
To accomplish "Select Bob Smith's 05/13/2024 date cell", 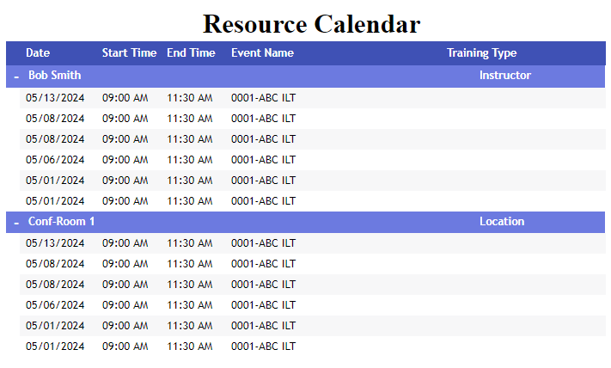I will pos(55,98).
